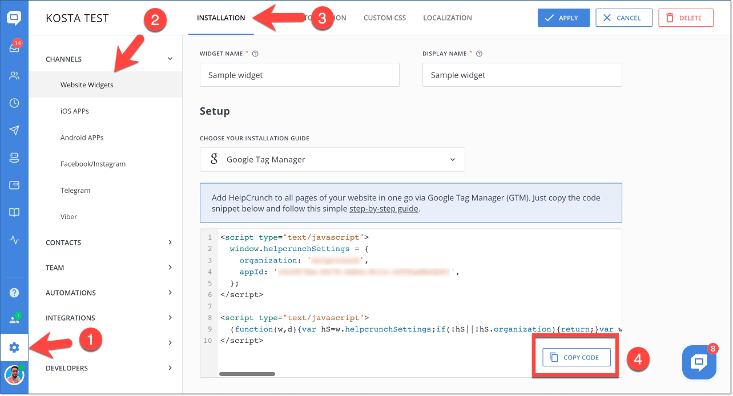
Task: Expand the Automations settings section
Action: tap(109, 293)
